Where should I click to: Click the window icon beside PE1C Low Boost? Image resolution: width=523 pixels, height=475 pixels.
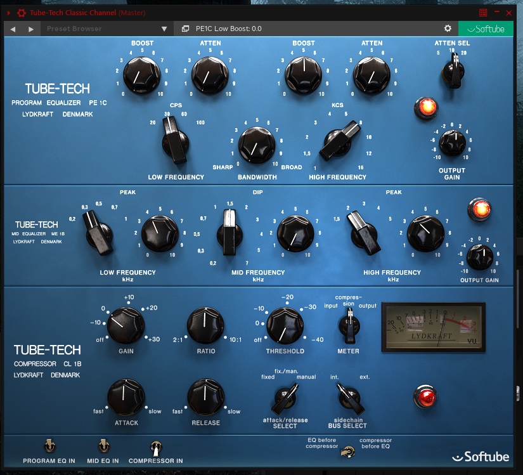click(x=185, y=29)
